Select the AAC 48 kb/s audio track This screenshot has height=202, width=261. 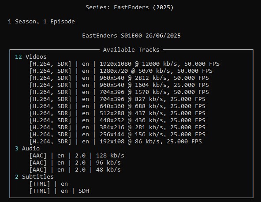click(x=75, y=170)
